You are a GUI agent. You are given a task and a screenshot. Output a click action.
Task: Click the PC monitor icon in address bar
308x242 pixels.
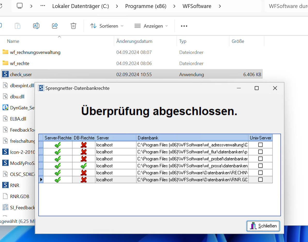click(20, 6)
